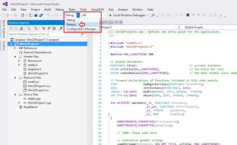Click the Undo arrow icon

pos(48,15)
